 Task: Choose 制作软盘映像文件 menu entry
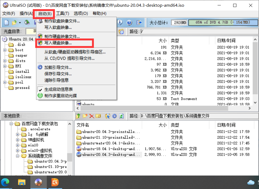76,21
